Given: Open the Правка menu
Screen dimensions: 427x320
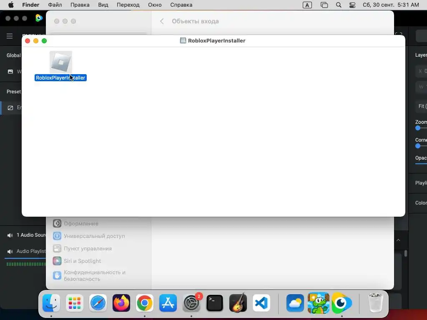Looking at the screenshot, I should click(x=80, y=5).
